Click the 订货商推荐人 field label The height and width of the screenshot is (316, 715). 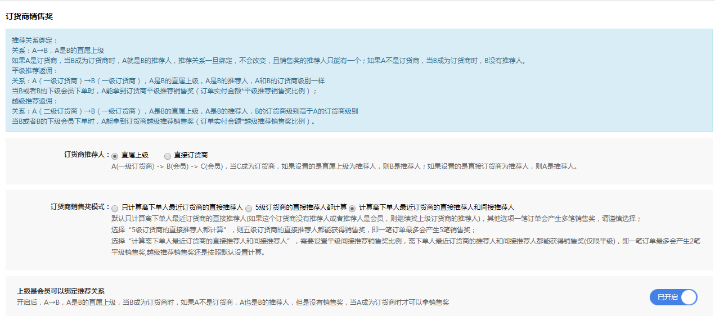point(86,155)
